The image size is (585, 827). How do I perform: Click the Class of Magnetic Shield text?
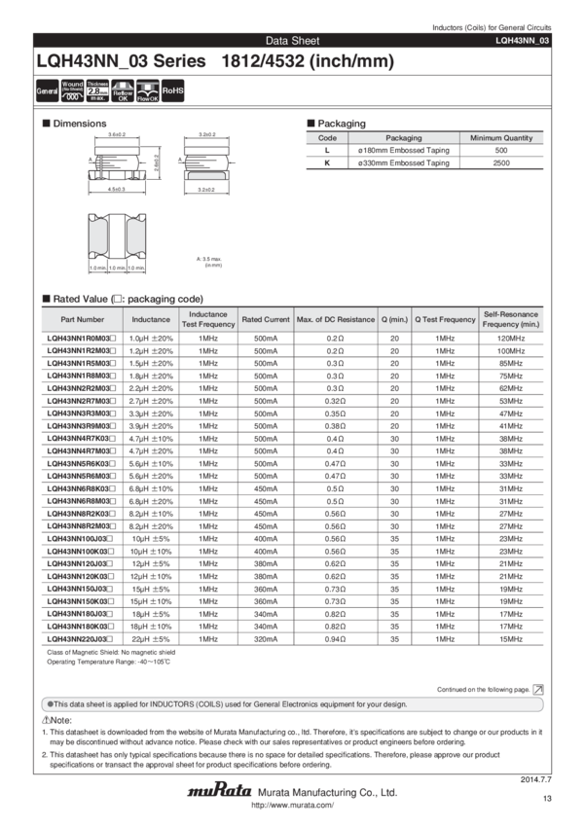click(x=111, y=653)
